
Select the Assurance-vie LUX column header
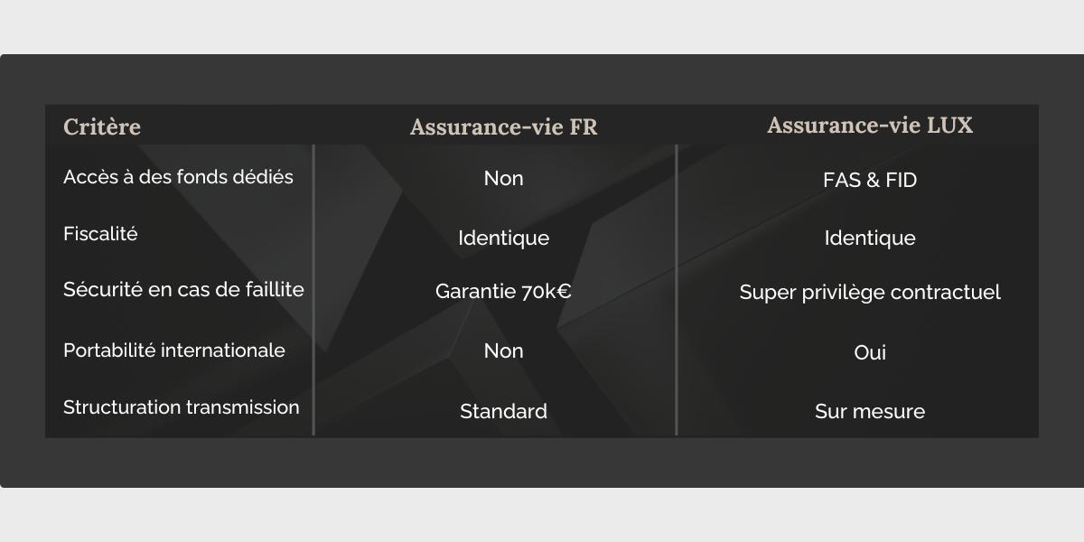pos(870,126)
